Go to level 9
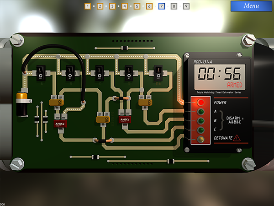Screen dimensions: 274x206 [186, 6]
